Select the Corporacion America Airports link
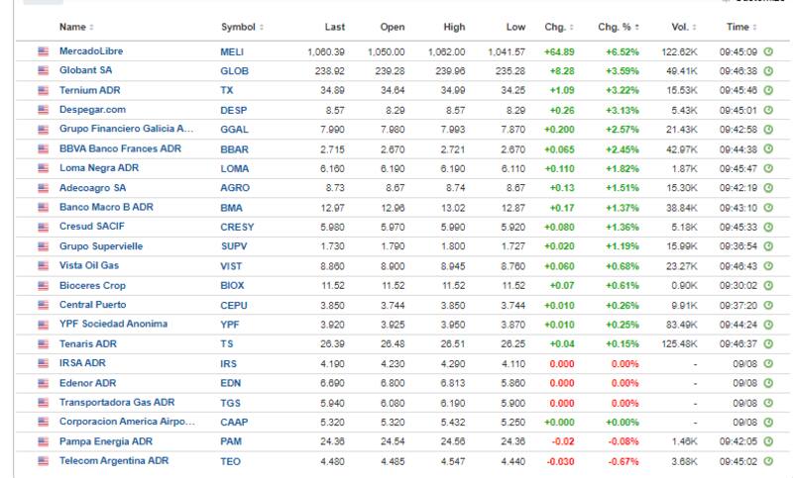The height and width of the screenshot is (478, 793). (x=127, y=422)
